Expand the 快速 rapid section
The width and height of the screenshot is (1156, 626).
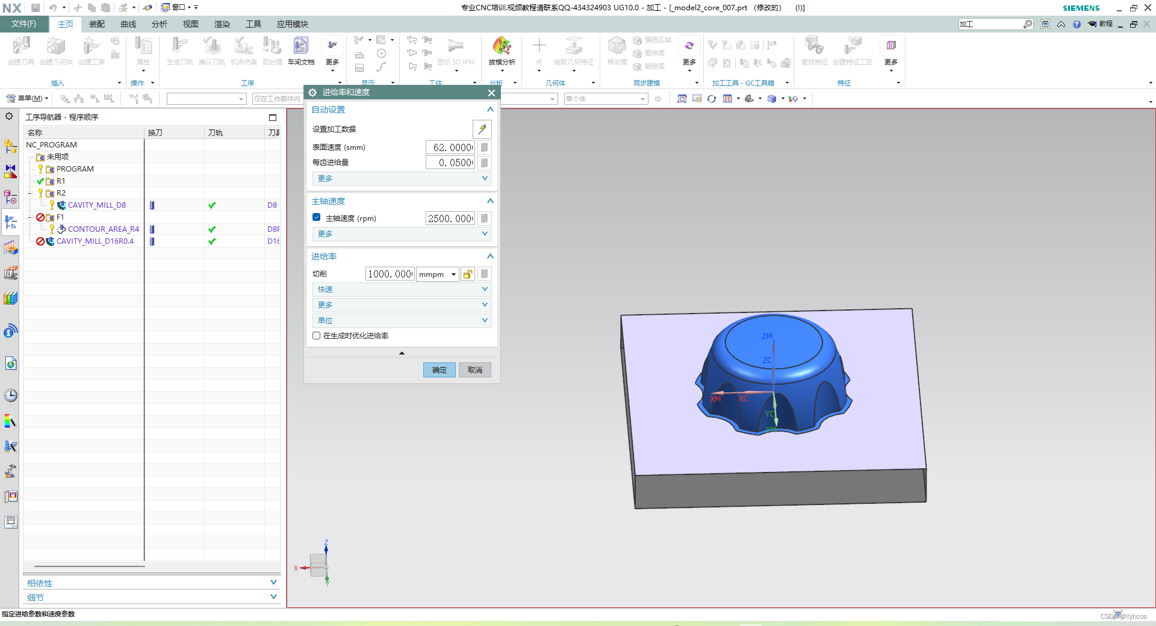click(402, 290)
